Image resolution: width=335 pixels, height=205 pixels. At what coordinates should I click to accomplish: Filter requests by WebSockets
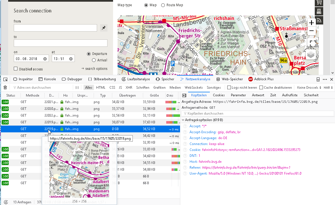(194, 88)
